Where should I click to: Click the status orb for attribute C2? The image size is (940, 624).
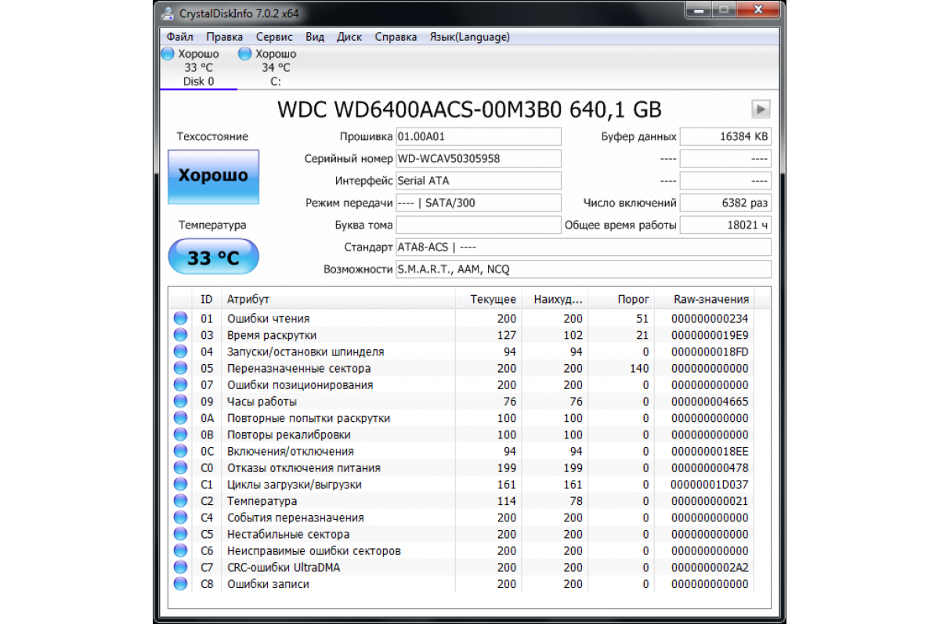point(181,501)
